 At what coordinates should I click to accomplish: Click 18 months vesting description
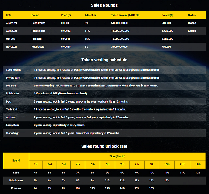click(80, 109)
